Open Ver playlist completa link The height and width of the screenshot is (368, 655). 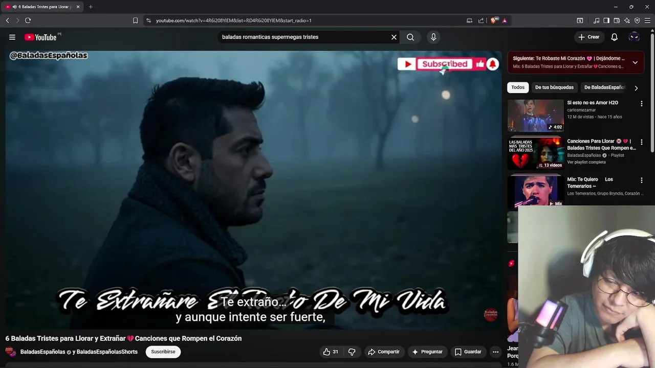click(x=586, y=162)
